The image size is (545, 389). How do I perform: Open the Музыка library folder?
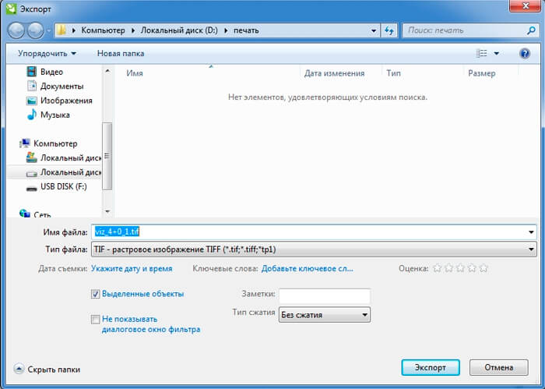click(x=55, y=115)
